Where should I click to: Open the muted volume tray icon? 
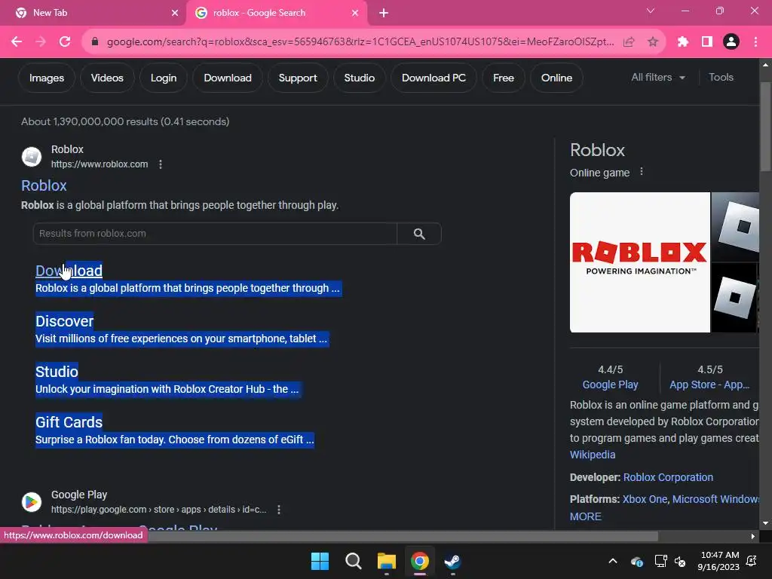pyautogui.click(x=680, y=561)
